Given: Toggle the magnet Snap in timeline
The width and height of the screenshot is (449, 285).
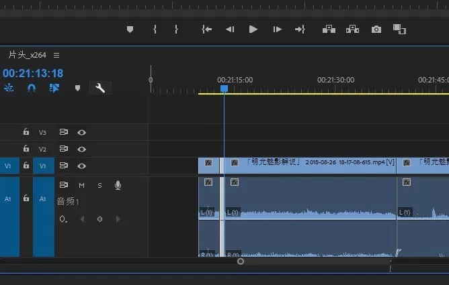Looking at the screenshot, I should (x=31, y=88).
